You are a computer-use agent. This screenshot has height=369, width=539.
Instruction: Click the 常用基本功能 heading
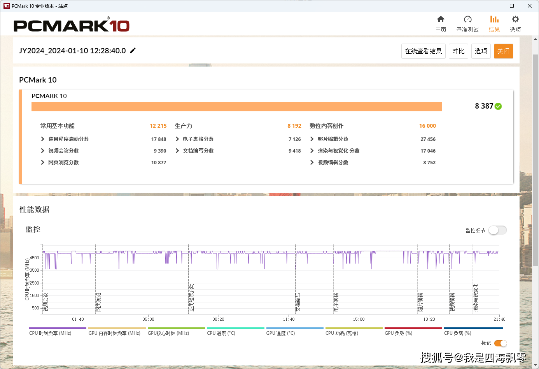coord(58,126)
